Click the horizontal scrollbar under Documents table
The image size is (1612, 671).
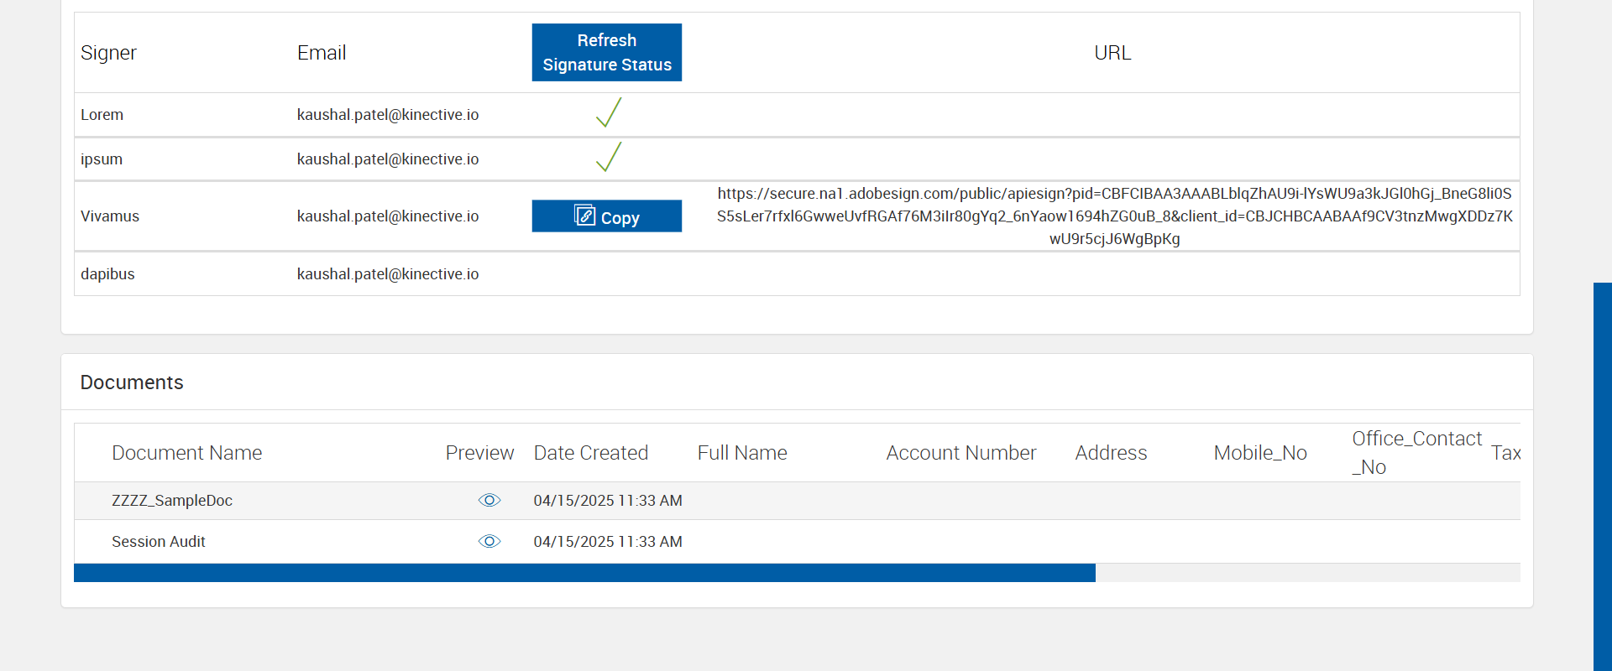point(584,573)
